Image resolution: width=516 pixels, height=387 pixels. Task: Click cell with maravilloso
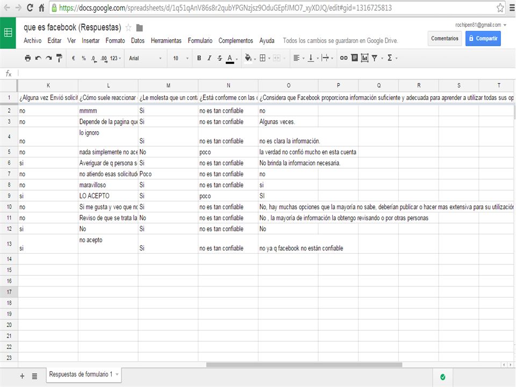108,185
